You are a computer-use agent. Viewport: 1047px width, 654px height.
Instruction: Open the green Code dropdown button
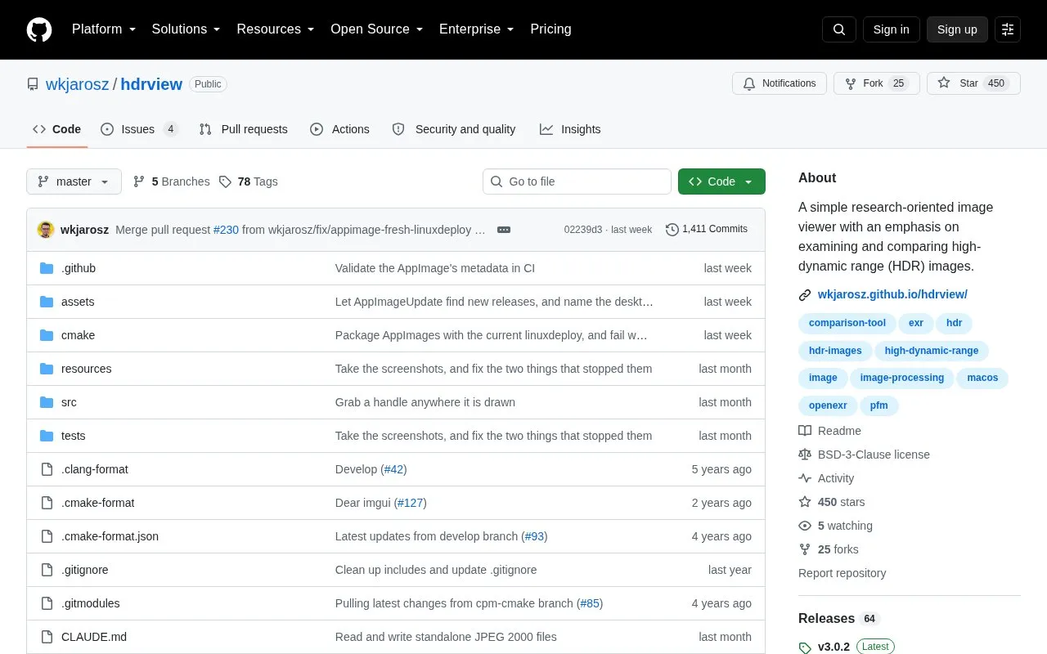(721, 181)
